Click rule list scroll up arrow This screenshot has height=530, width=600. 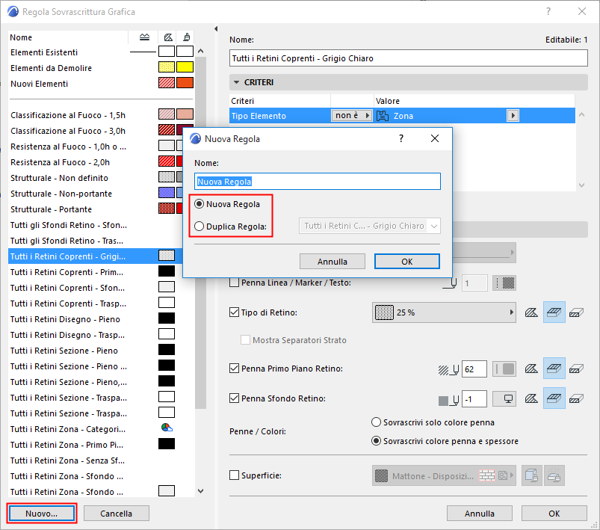pos(200,51)
